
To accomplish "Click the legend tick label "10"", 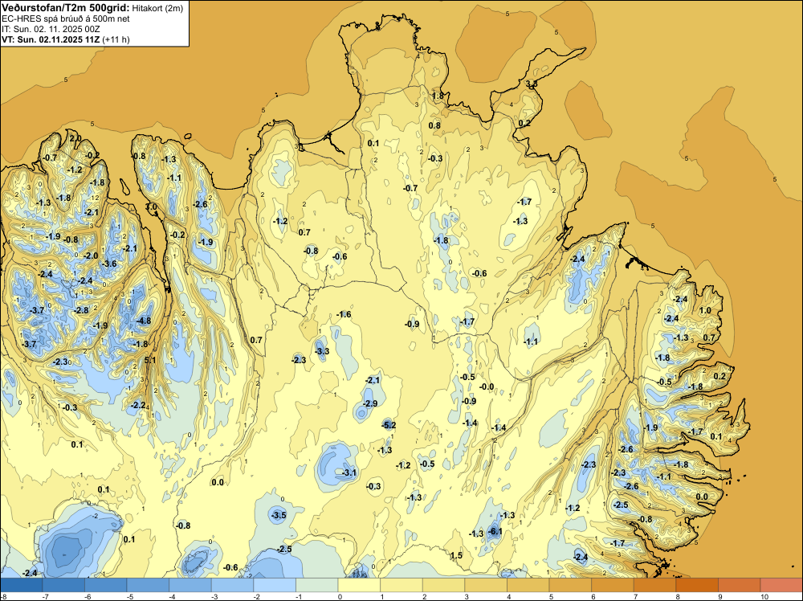I will (764, 596).
